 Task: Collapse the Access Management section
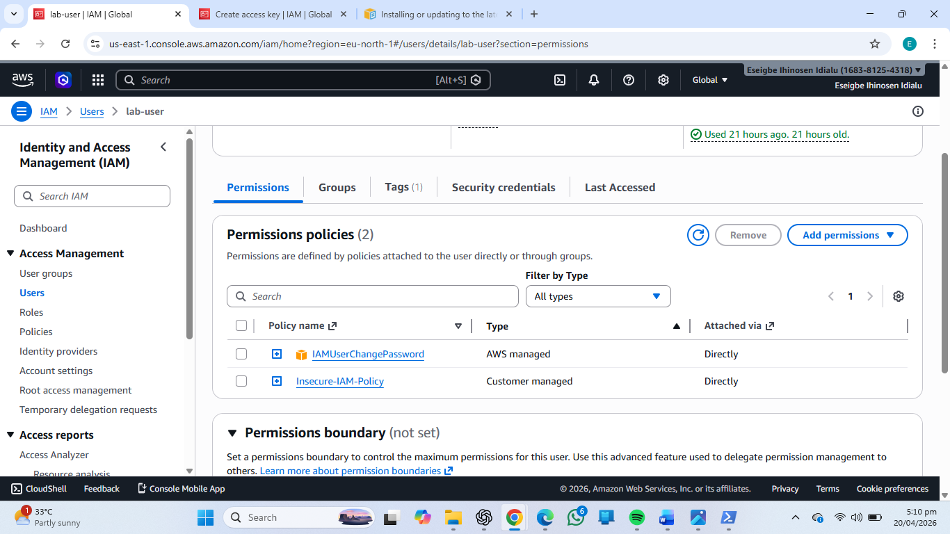[10, 254]
